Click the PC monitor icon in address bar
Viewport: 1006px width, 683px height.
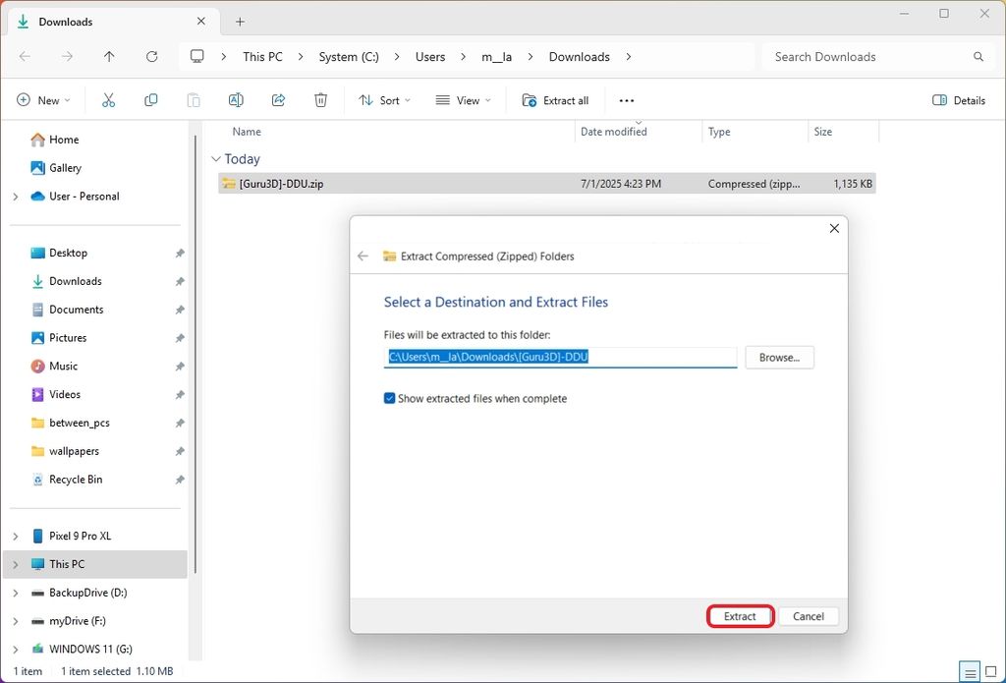click(x=196, y=56)
